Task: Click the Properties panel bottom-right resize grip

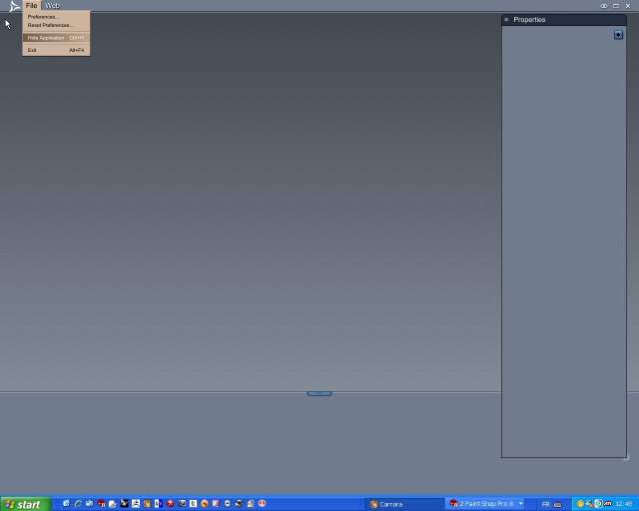Action: 626,458
